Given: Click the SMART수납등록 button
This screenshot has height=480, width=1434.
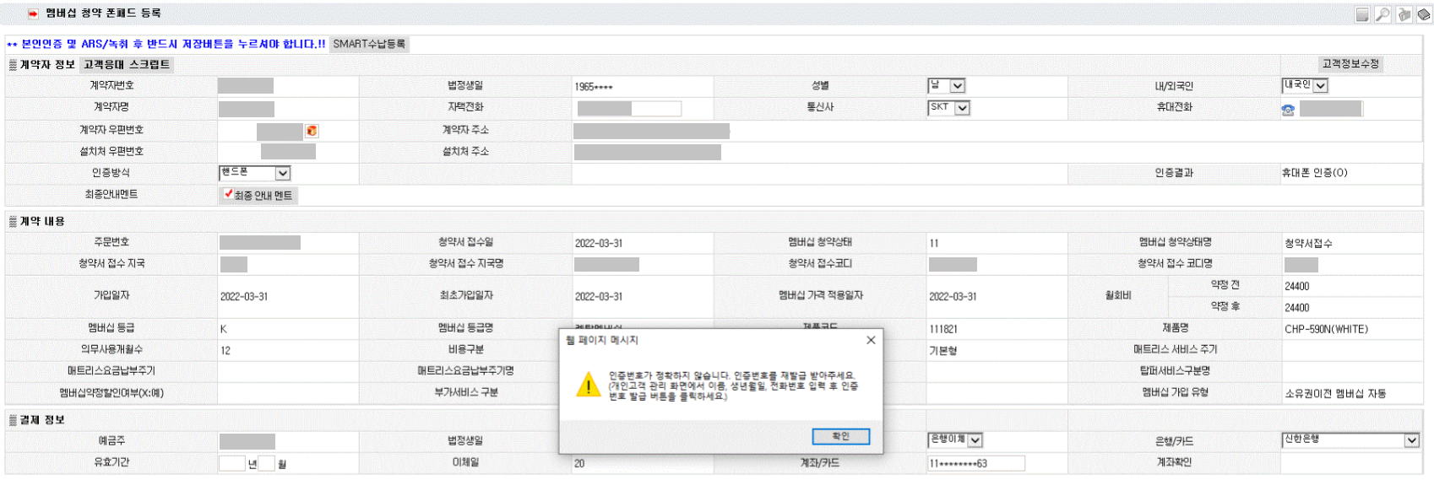Looking at the screenshot, I should 369,44.
